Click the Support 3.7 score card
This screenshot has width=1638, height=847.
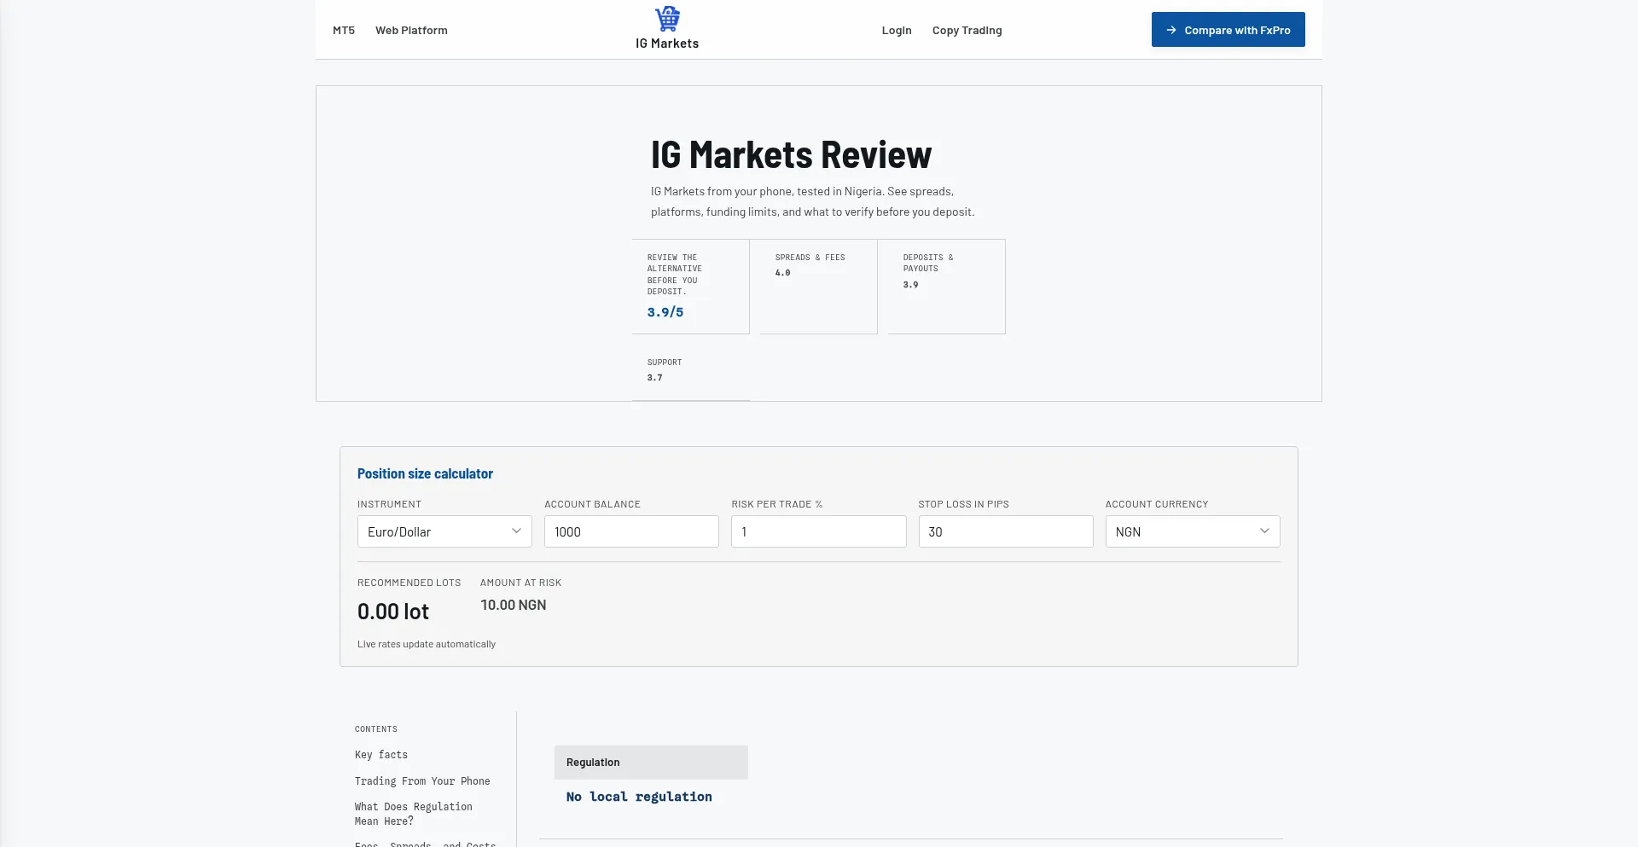tap(691, 373)
